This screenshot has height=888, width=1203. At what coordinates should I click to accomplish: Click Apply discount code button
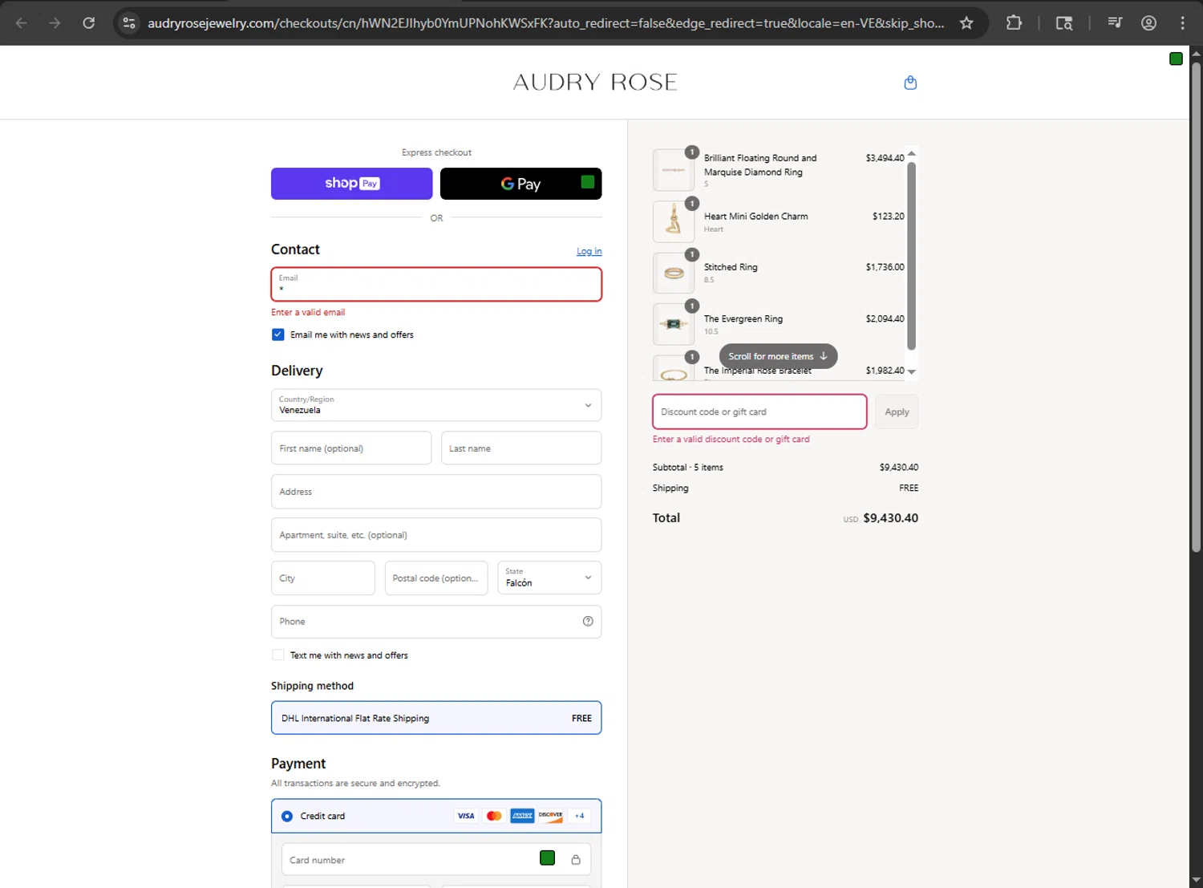pyautogui.click(x=897, y=412)
